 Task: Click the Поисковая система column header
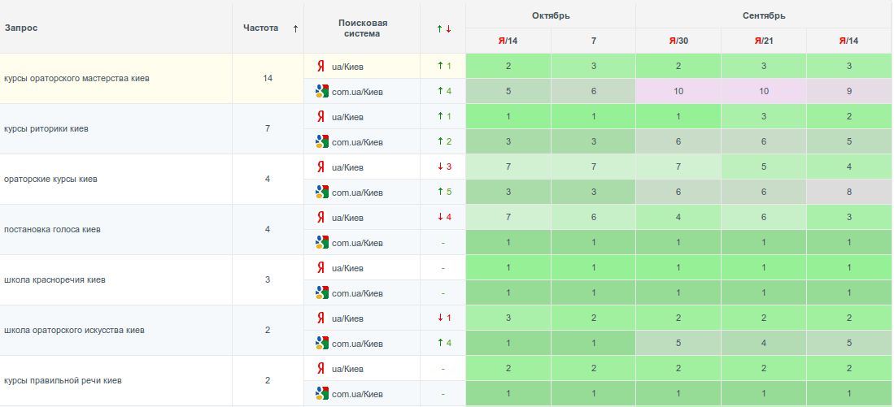pyautogui.click(x=363, y=28)
